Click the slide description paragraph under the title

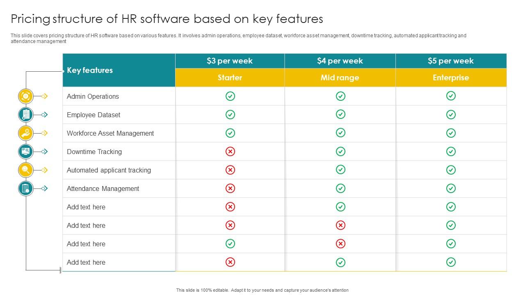click(238, 39)
